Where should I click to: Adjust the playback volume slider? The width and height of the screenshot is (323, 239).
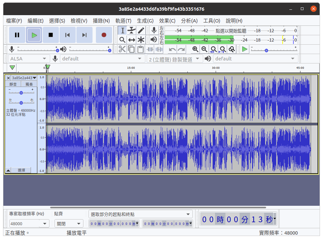coord(90,50)
